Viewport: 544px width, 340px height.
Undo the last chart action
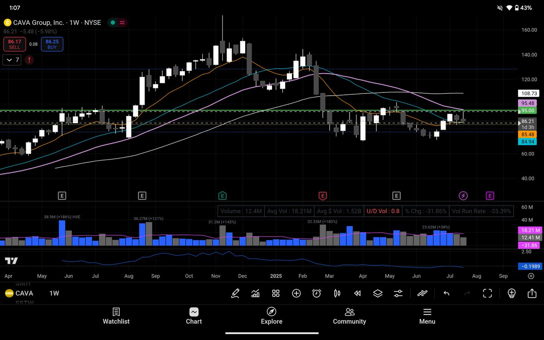coord(447,293)
